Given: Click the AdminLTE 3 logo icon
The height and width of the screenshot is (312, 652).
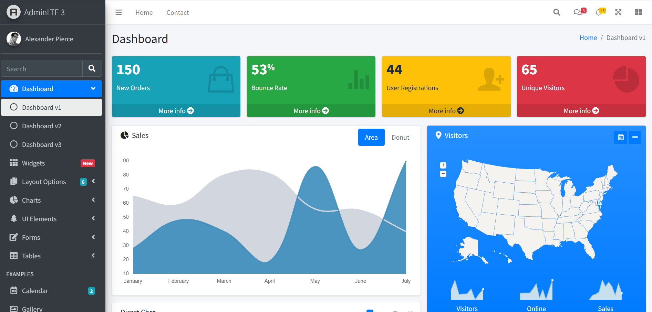Looking at the screenshot, I should [x=13, y=12].
